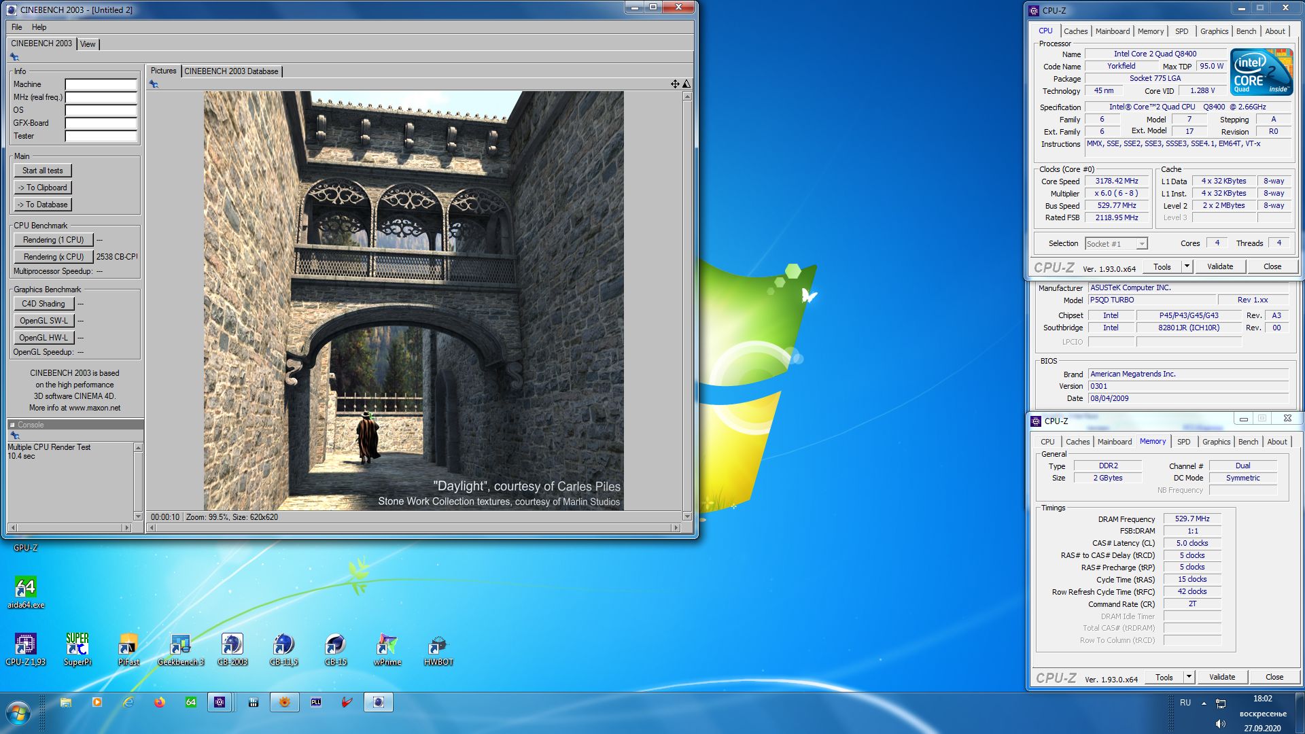
Task: Open the Graphics tab in CPU-Z Memory window
Action: 1217,442
